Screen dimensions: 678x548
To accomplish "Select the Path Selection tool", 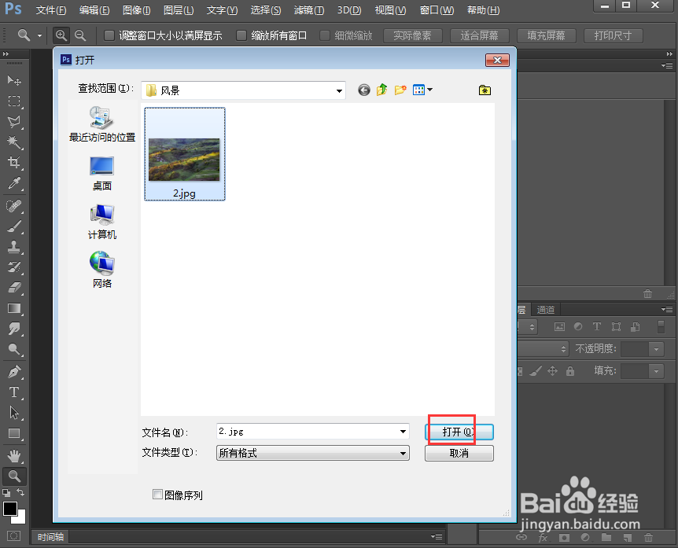I will click(x=14, y=413).
